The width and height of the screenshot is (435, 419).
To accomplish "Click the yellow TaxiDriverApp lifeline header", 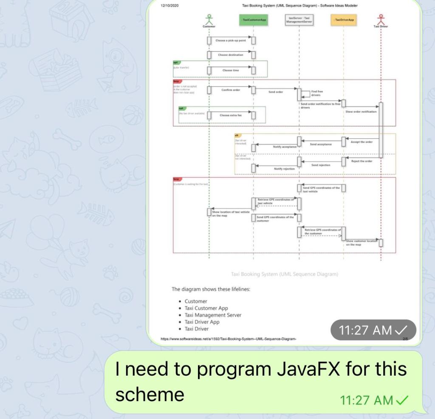I will (343, 19).
